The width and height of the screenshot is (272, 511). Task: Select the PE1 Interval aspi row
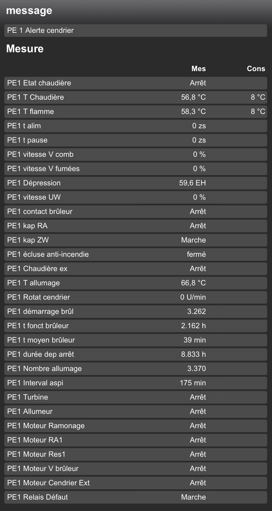(x=135, y=383)
